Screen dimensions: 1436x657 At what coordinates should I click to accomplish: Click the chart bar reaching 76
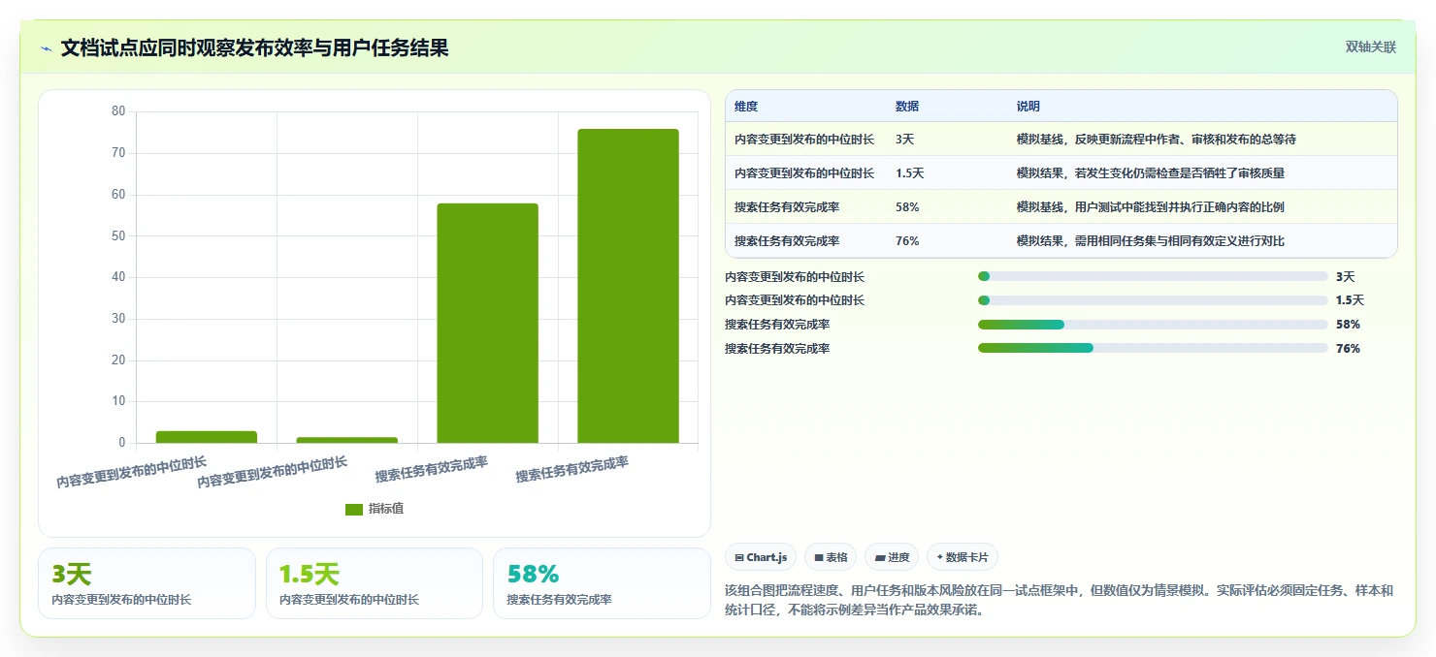(x=628, y=286)
